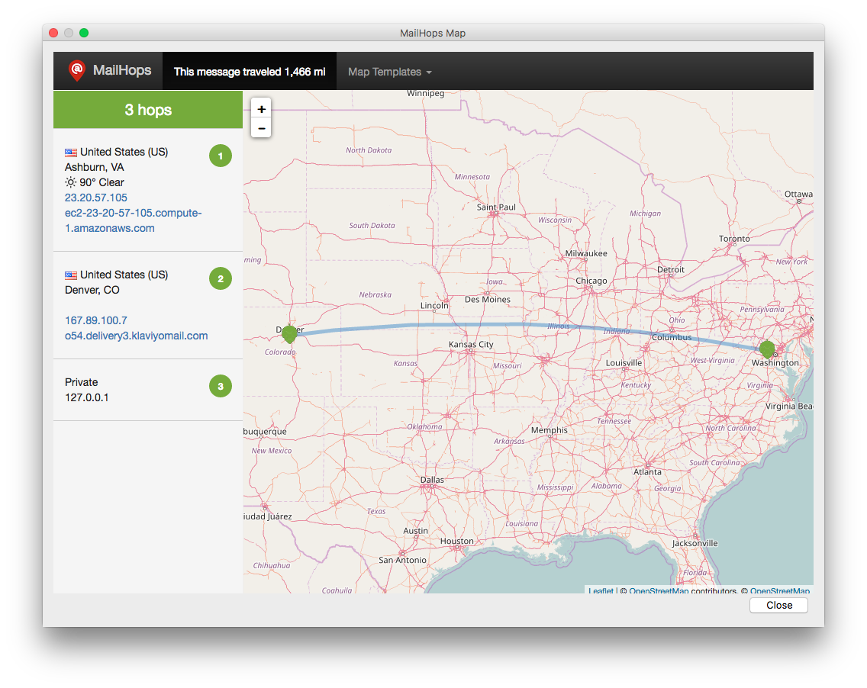Screen dimensions: 867x688
Task: Select the '127.0.0.1' address text
Action: click(87, 397)
